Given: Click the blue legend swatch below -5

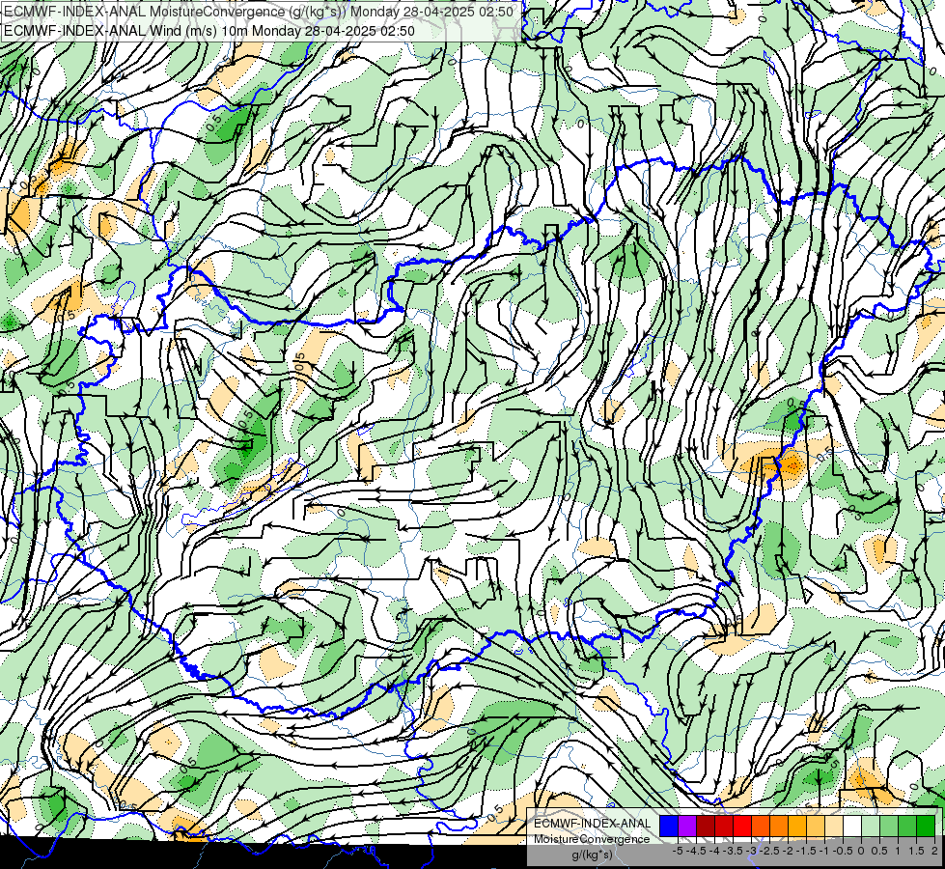Looking at the screenshot, I should point(669,826).
